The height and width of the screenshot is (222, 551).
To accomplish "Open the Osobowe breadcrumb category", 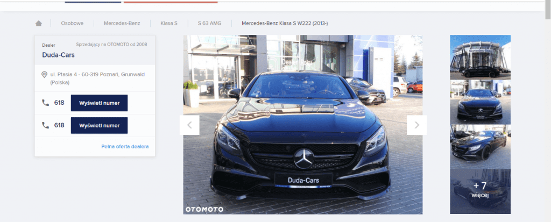I will click(72, 24).
